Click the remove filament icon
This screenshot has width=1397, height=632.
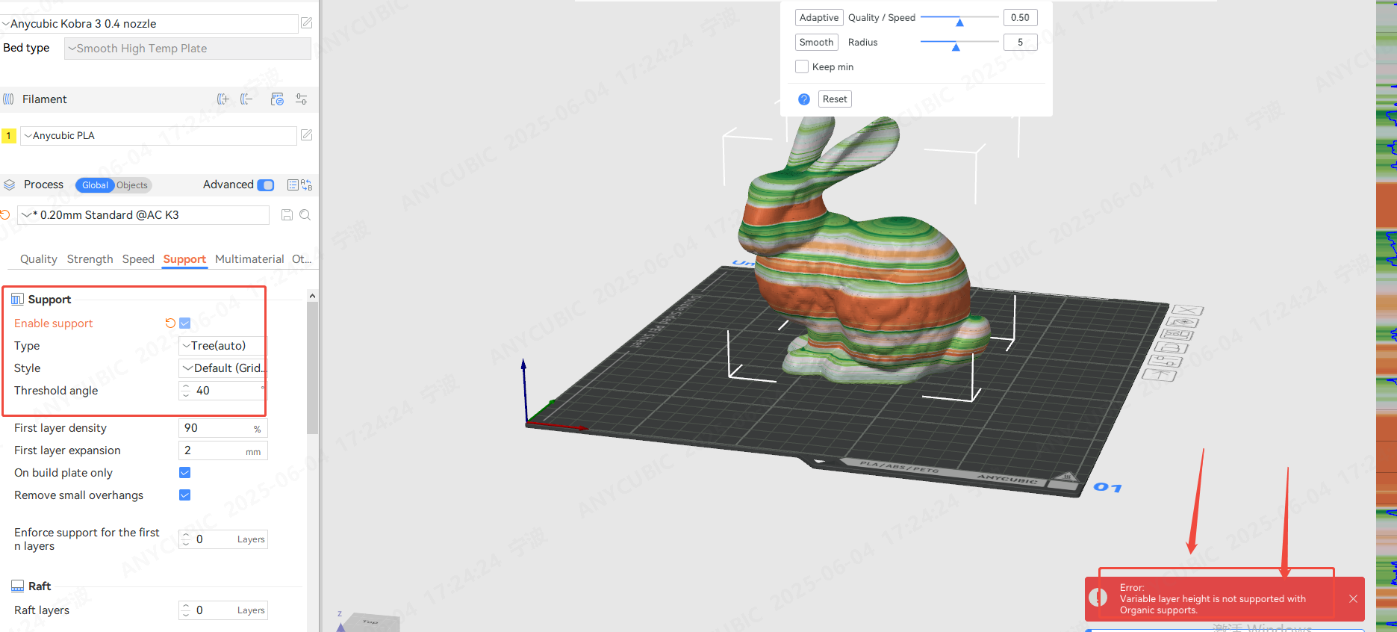coord(246,99)
